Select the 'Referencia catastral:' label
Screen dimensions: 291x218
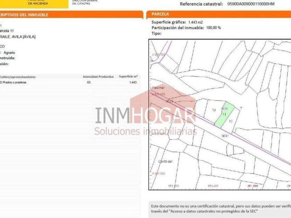[201, 4]
